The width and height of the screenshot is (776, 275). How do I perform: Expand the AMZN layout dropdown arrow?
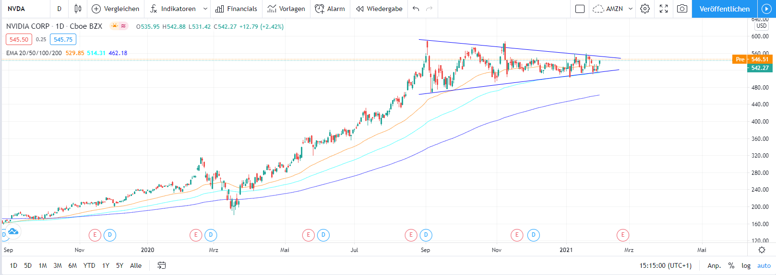point(631,9)
